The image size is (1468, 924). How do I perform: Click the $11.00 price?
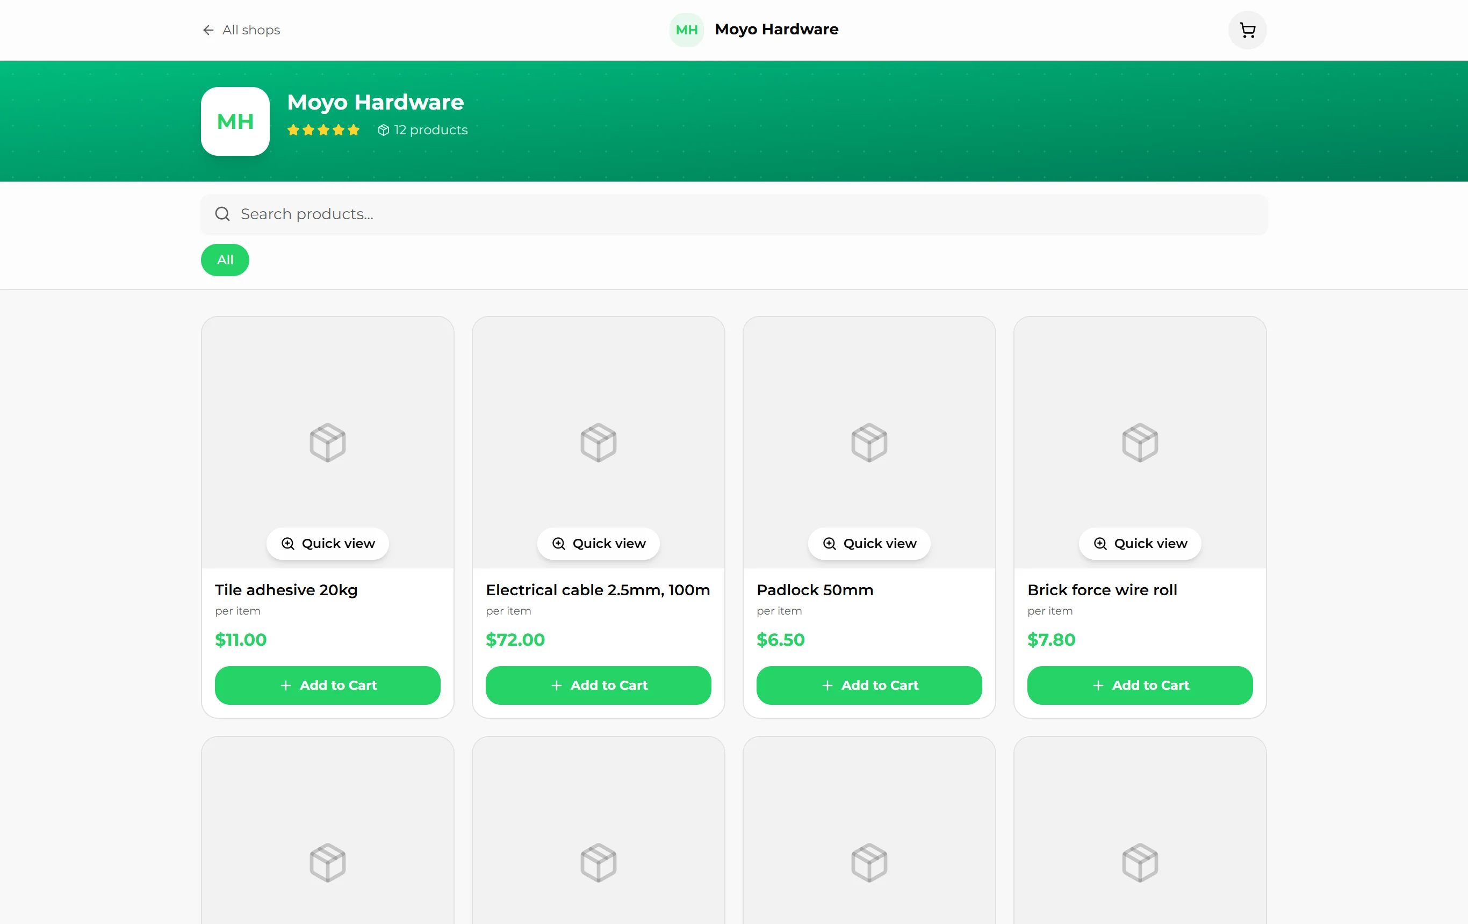point(241,639)
